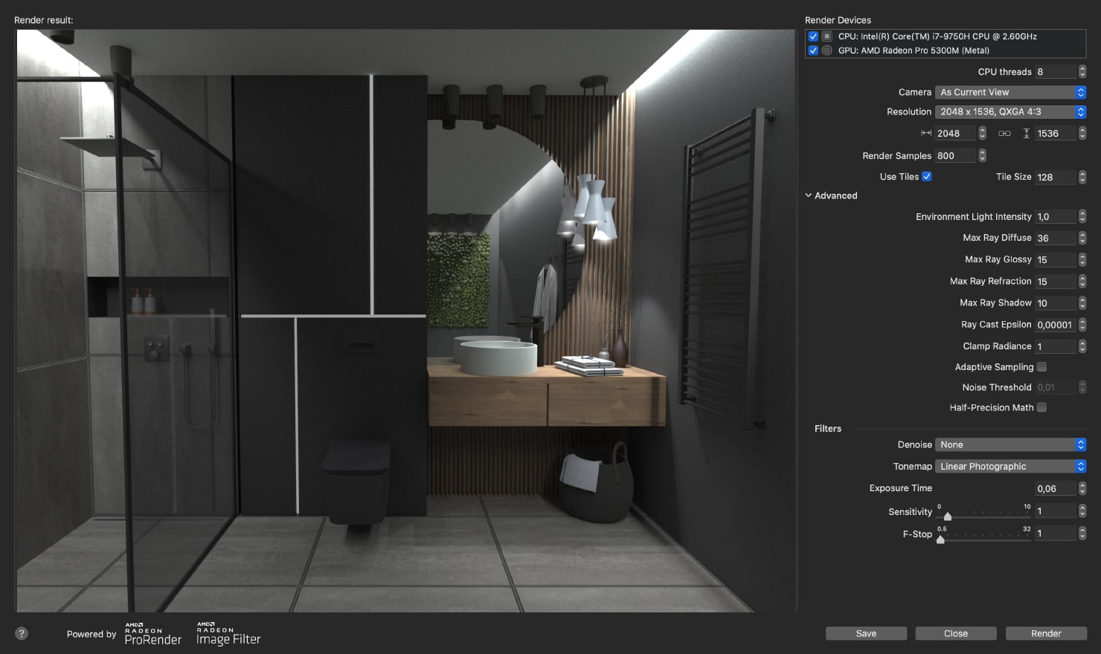This screenshot has height=654, width=1101.
Task: Open help via the question mark icon
Action: coord(21,633)
